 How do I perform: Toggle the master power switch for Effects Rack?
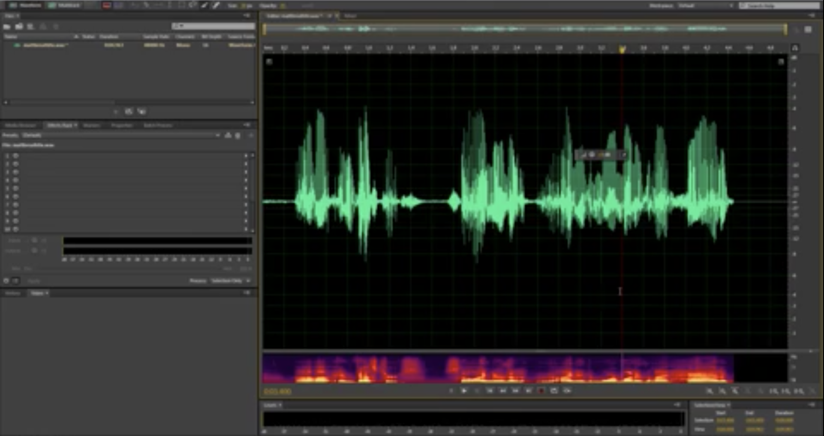(x=6, y=281)
